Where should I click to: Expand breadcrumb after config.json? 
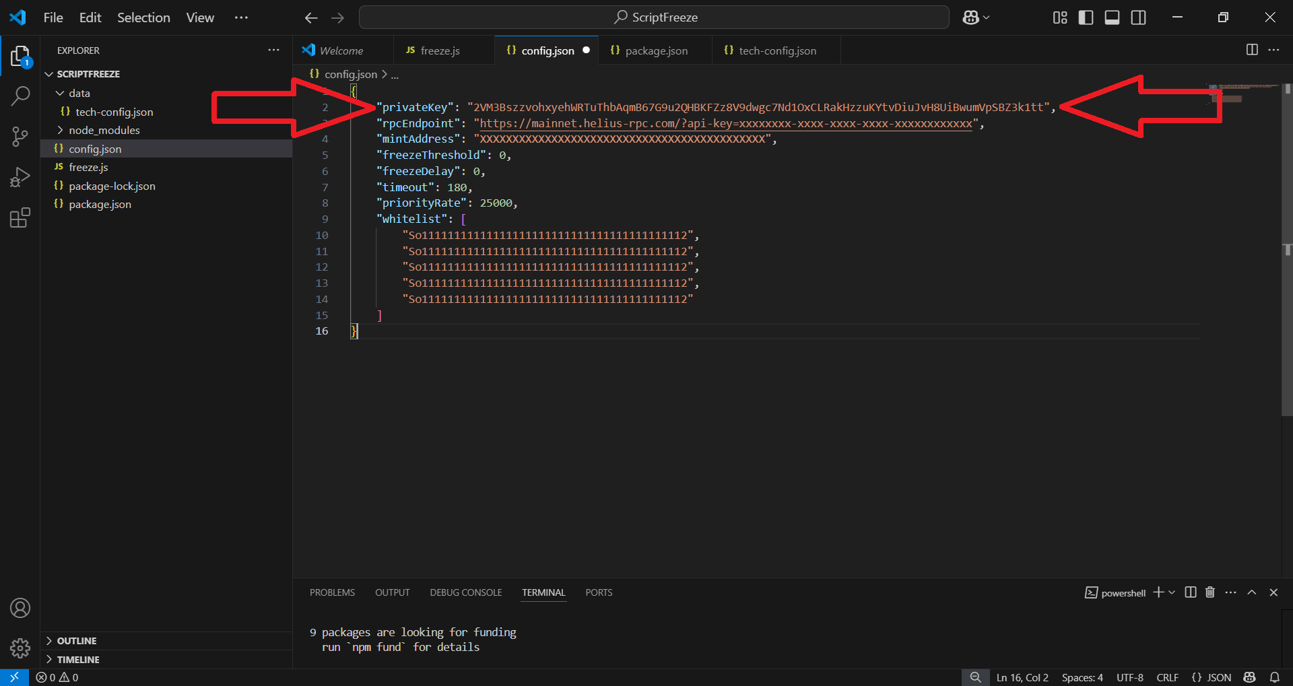395,75
